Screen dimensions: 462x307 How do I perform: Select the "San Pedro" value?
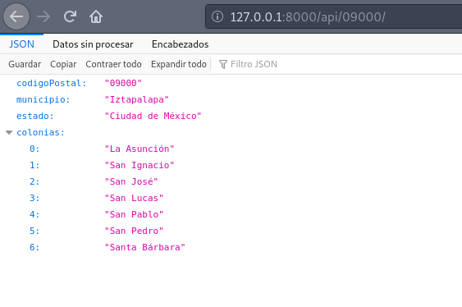tap(134, 231)
